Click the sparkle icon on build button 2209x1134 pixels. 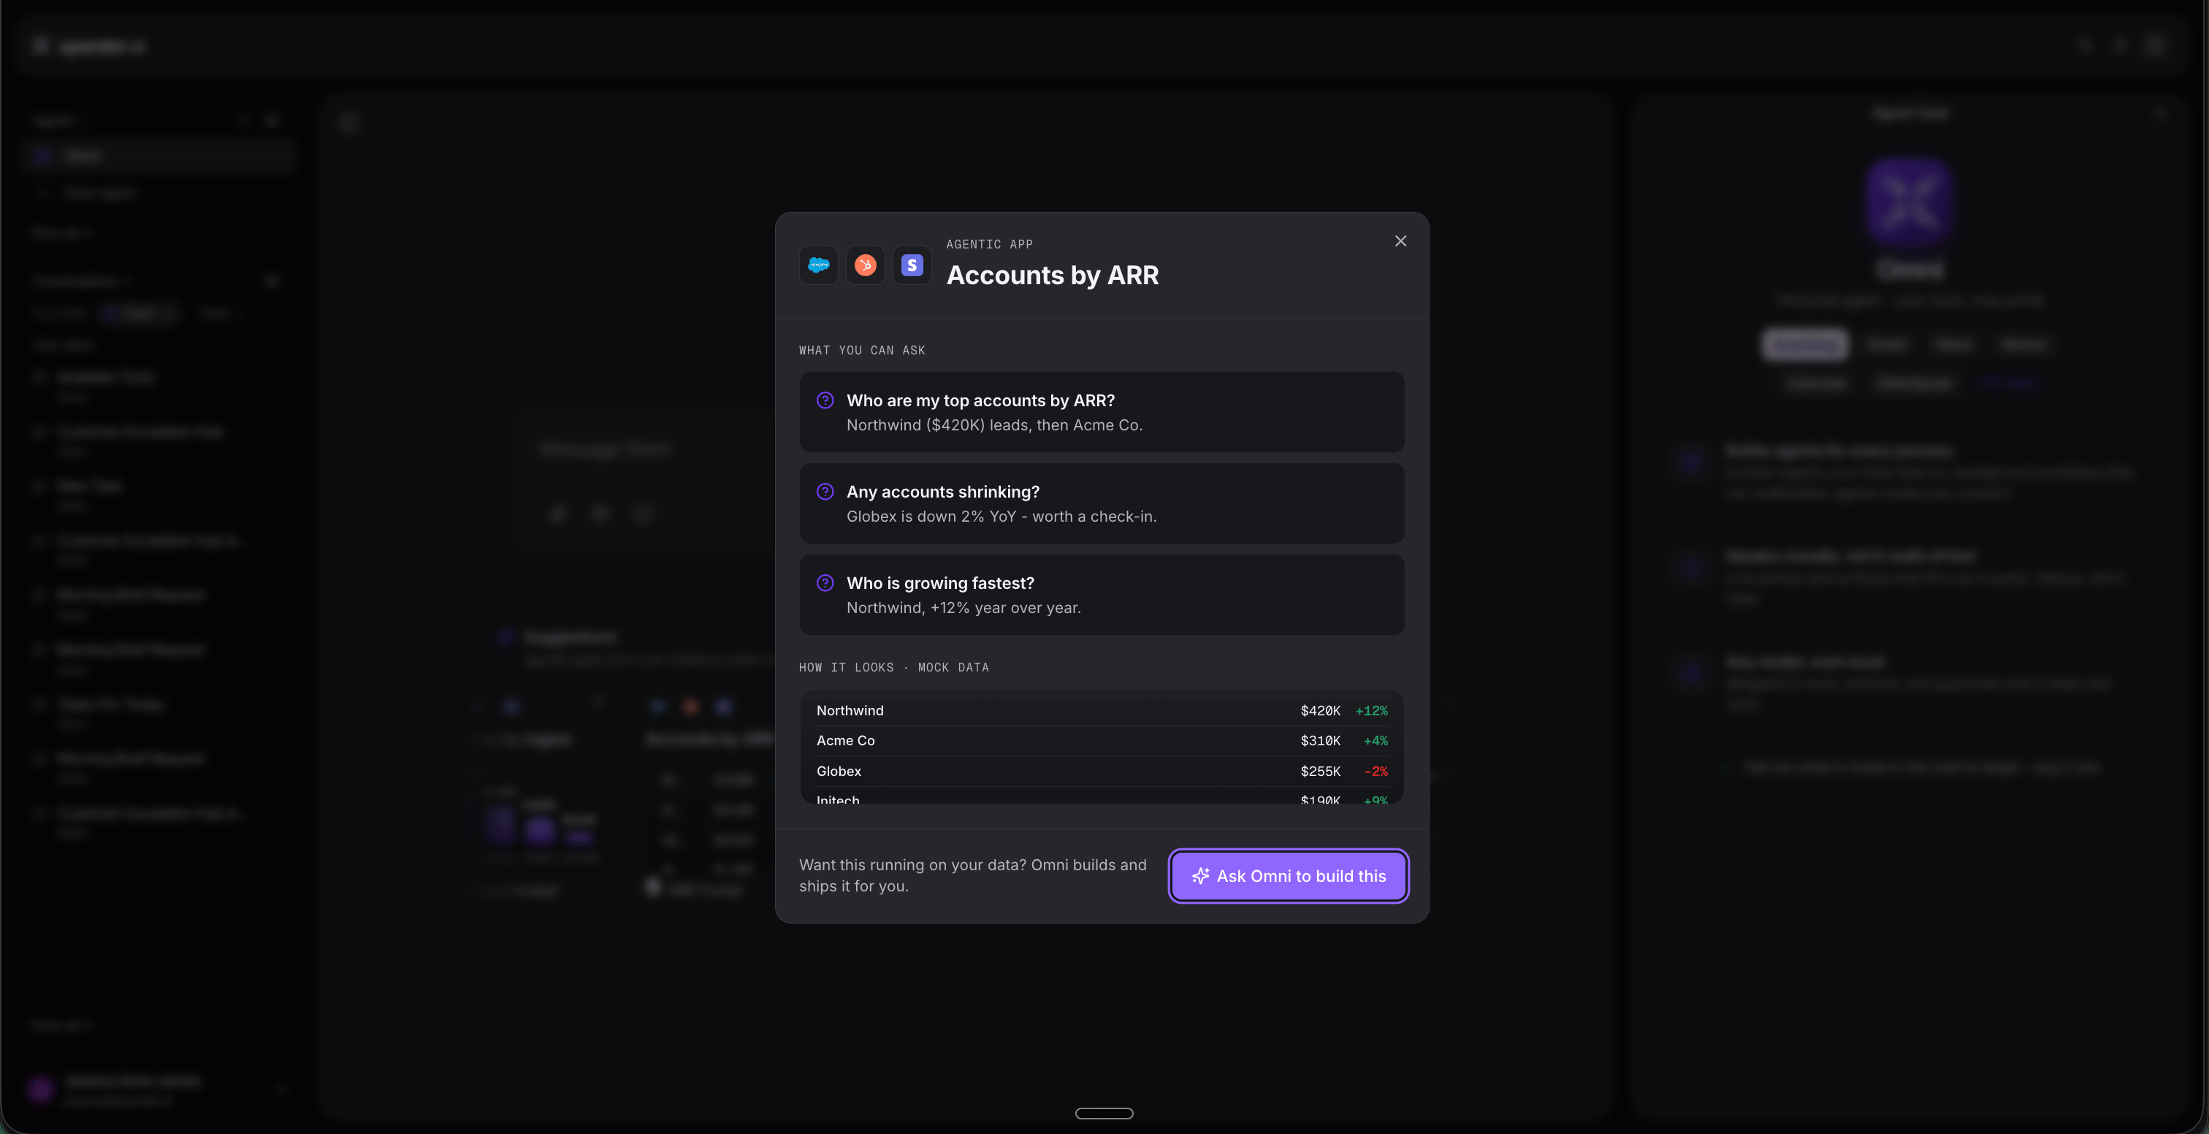click(1200, 876)
